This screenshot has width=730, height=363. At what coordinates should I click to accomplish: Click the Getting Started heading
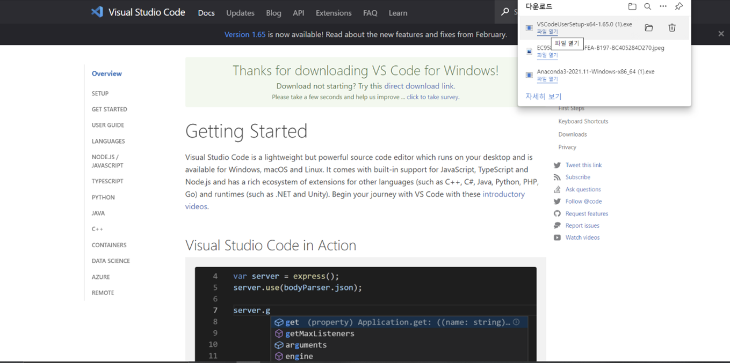point(247,131)
